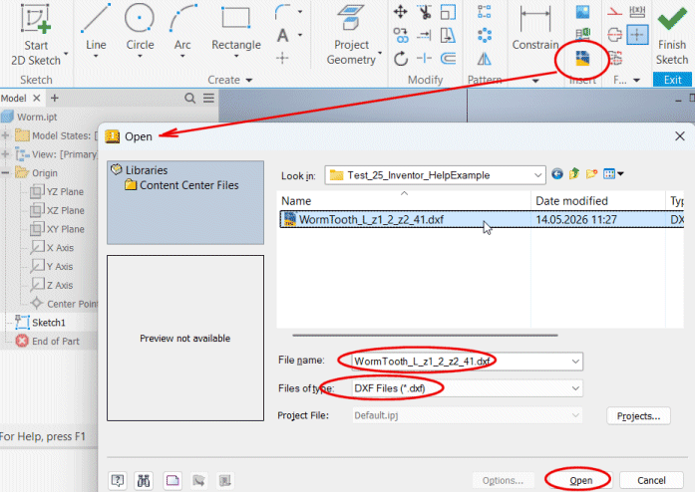Select End of Part marker
Screen dimensions: 695x492
[48, 341]
